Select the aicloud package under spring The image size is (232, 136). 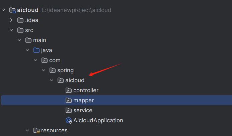(x=75, y=80)
